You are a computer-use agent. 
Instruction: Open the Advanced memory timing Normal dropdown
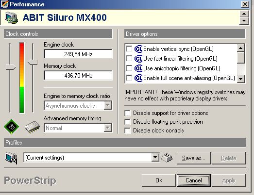tap(107, 128)
